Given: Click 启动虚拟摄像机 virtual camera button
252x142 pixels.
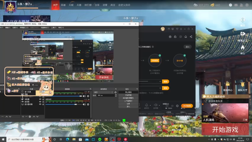Looking at the screenshot, I should coord(128,98).
